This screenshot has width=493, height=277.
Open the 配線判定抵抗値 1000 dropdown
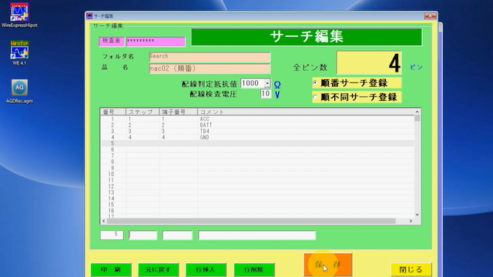click(x=267, y=83)
